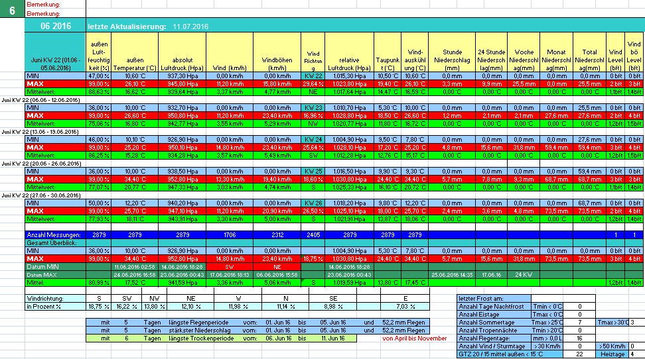Select the 'Heiztage' label cell

click(612, 354)
